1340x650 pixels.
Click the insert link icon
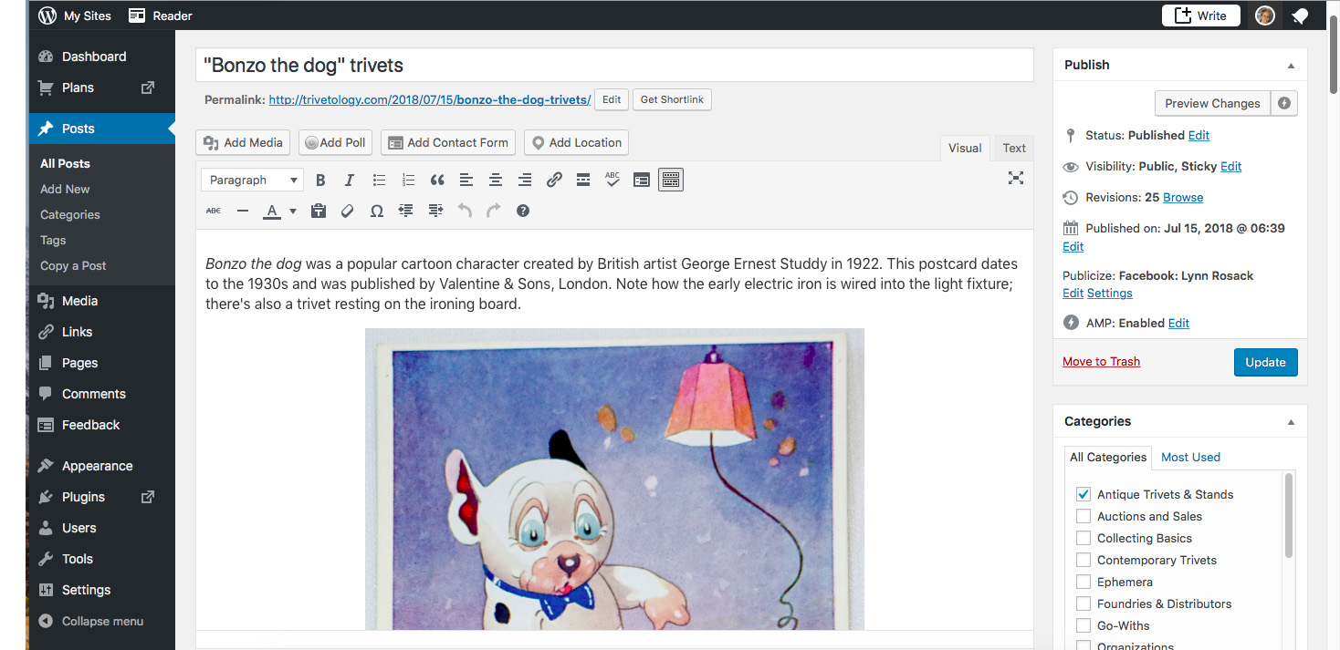click(554, 181)
